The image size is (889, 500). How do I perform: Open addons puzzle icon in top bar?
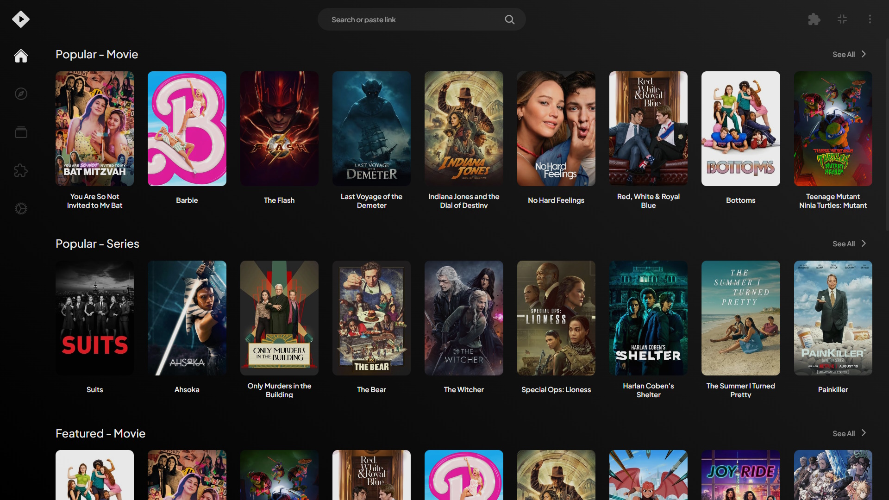click(x=814, y=19)
